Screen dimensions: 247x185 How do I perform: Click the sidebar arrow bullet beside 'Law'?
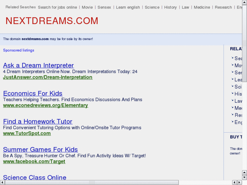pyautogui.click(x=232, y=100)
